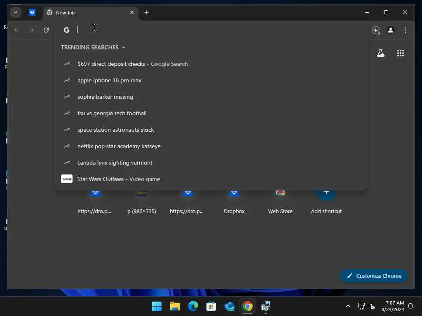Close the New Tab tab
This screenshot has height=316, width=422.
pos(132,12)
